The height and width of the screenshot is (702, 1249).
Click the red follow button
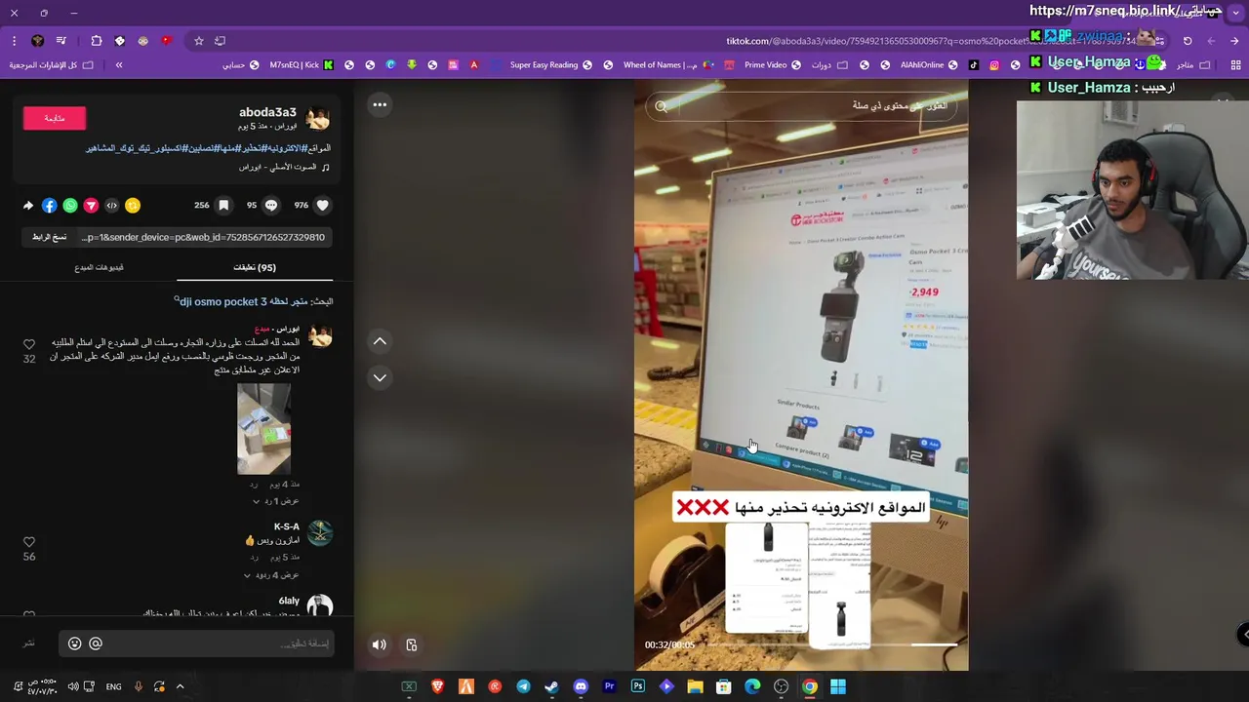click(x=55, y=118)
